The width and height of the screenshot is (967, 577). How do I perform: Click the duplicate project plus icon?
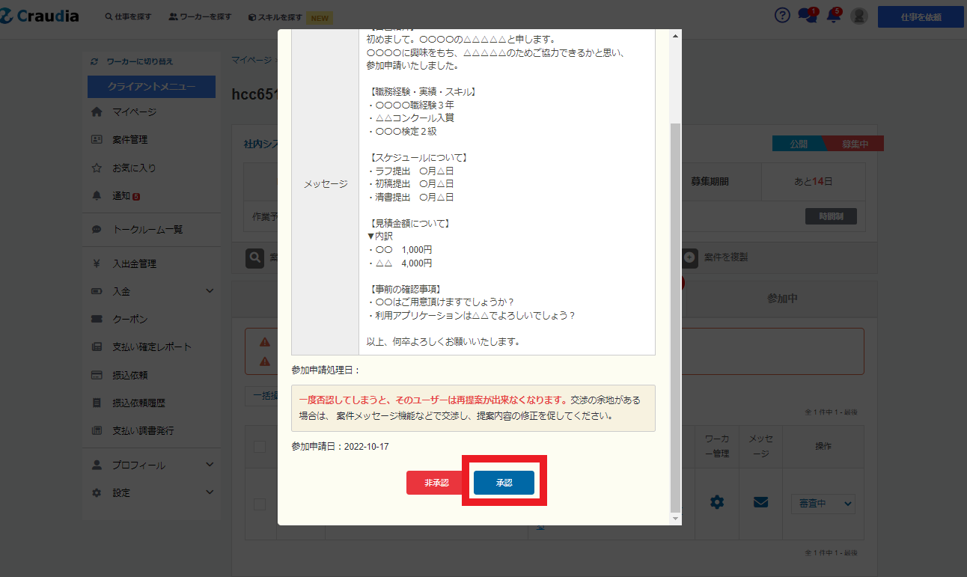coord(690,257)
